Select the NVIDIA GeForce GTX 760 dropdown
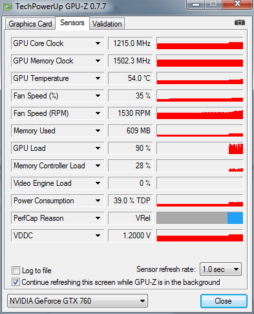 [78, 300]
